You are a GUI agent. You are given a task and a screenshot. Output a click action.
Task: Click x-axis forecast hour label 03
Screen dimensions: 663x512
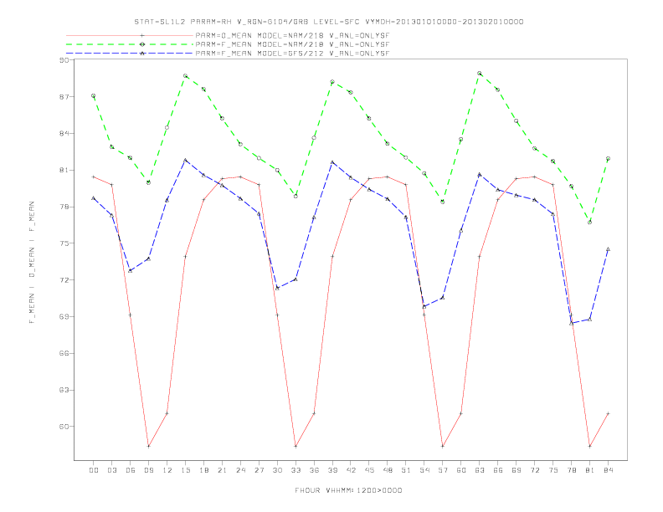(x=111, y=470)
